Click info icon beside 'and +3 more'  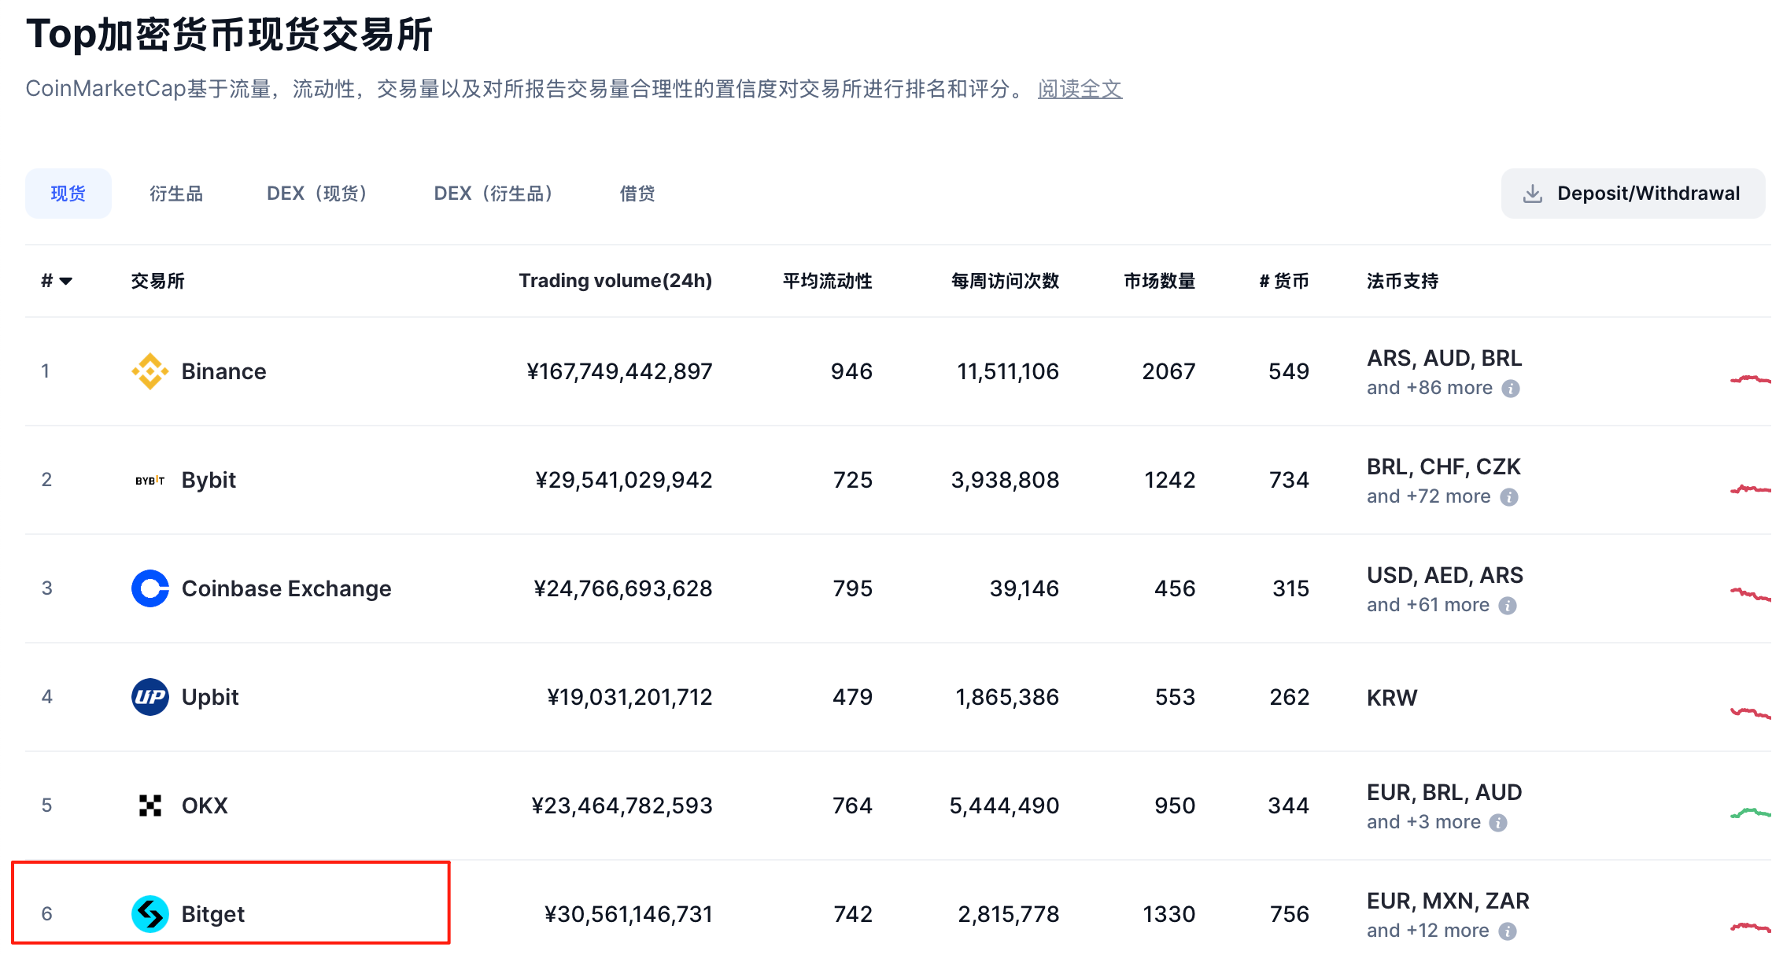(1499, 823)
